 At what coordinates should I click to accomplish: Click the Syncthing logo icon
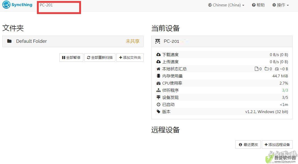coord(6,5)
